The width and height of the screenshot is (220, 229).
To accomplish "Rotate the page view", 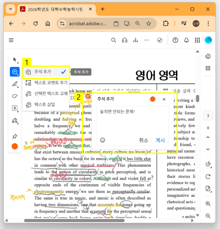I will coord(208,177).
